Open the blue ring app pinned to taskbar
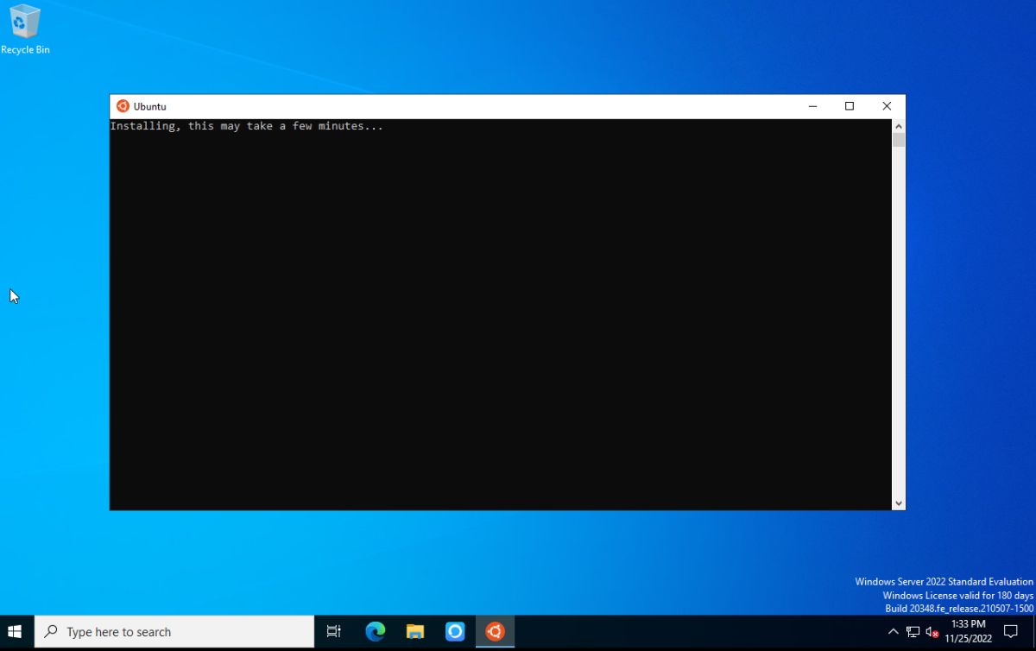1036x651 pixels. pyautogui.click(x=455, y=631)
